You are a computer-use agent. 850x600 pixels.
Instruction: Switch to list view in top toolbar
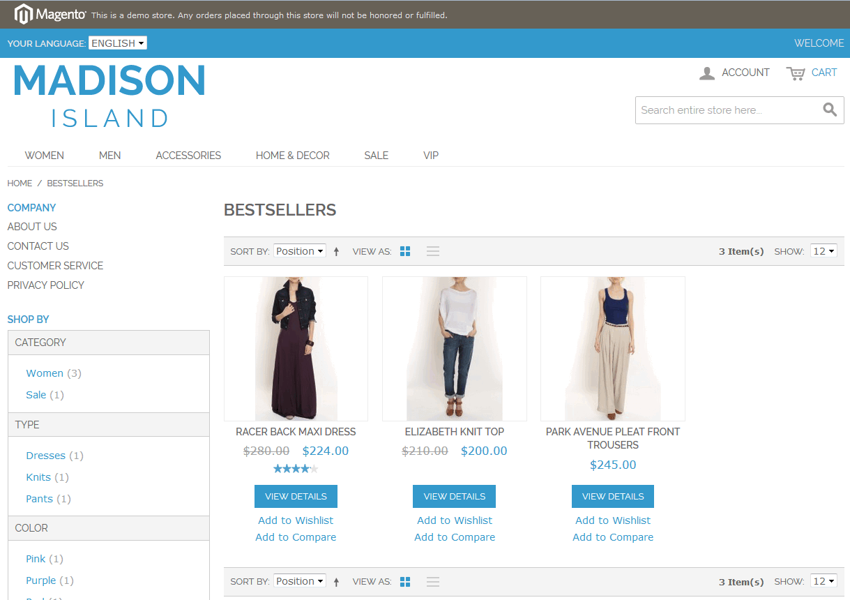(x=433, y=251)
